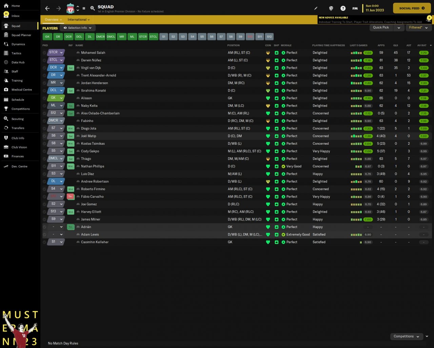This screenshot has width=434, height=348.
Task: Open the Medical Centre
Action: click(x=21, y=90)
